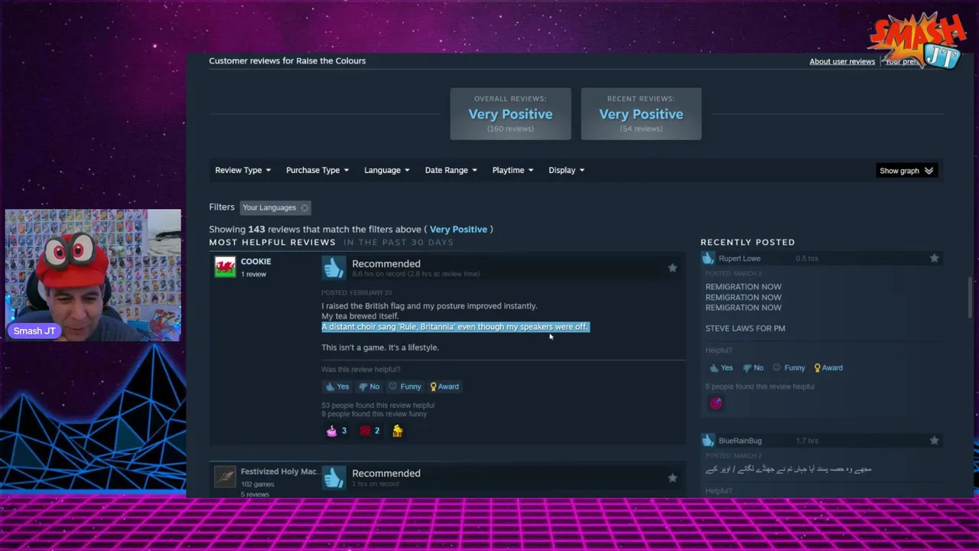Click the Smash JT webcam overlay
Viewport: 979px width, 551px height.
tap(93, 275)
